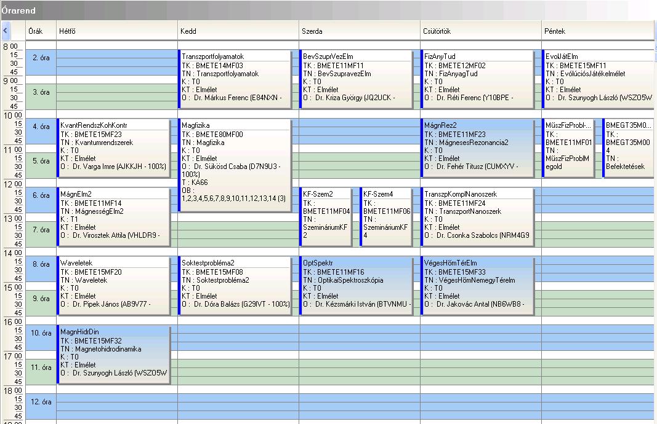Select the BMEGT35M0 Befektetések course block

point(629,148)
